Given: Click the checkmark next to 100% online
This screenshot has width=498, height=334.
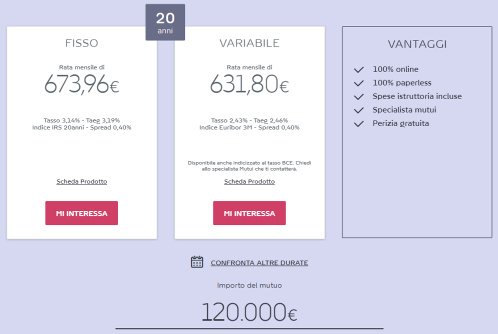Looking at the screenshot, I should (358, 70).
